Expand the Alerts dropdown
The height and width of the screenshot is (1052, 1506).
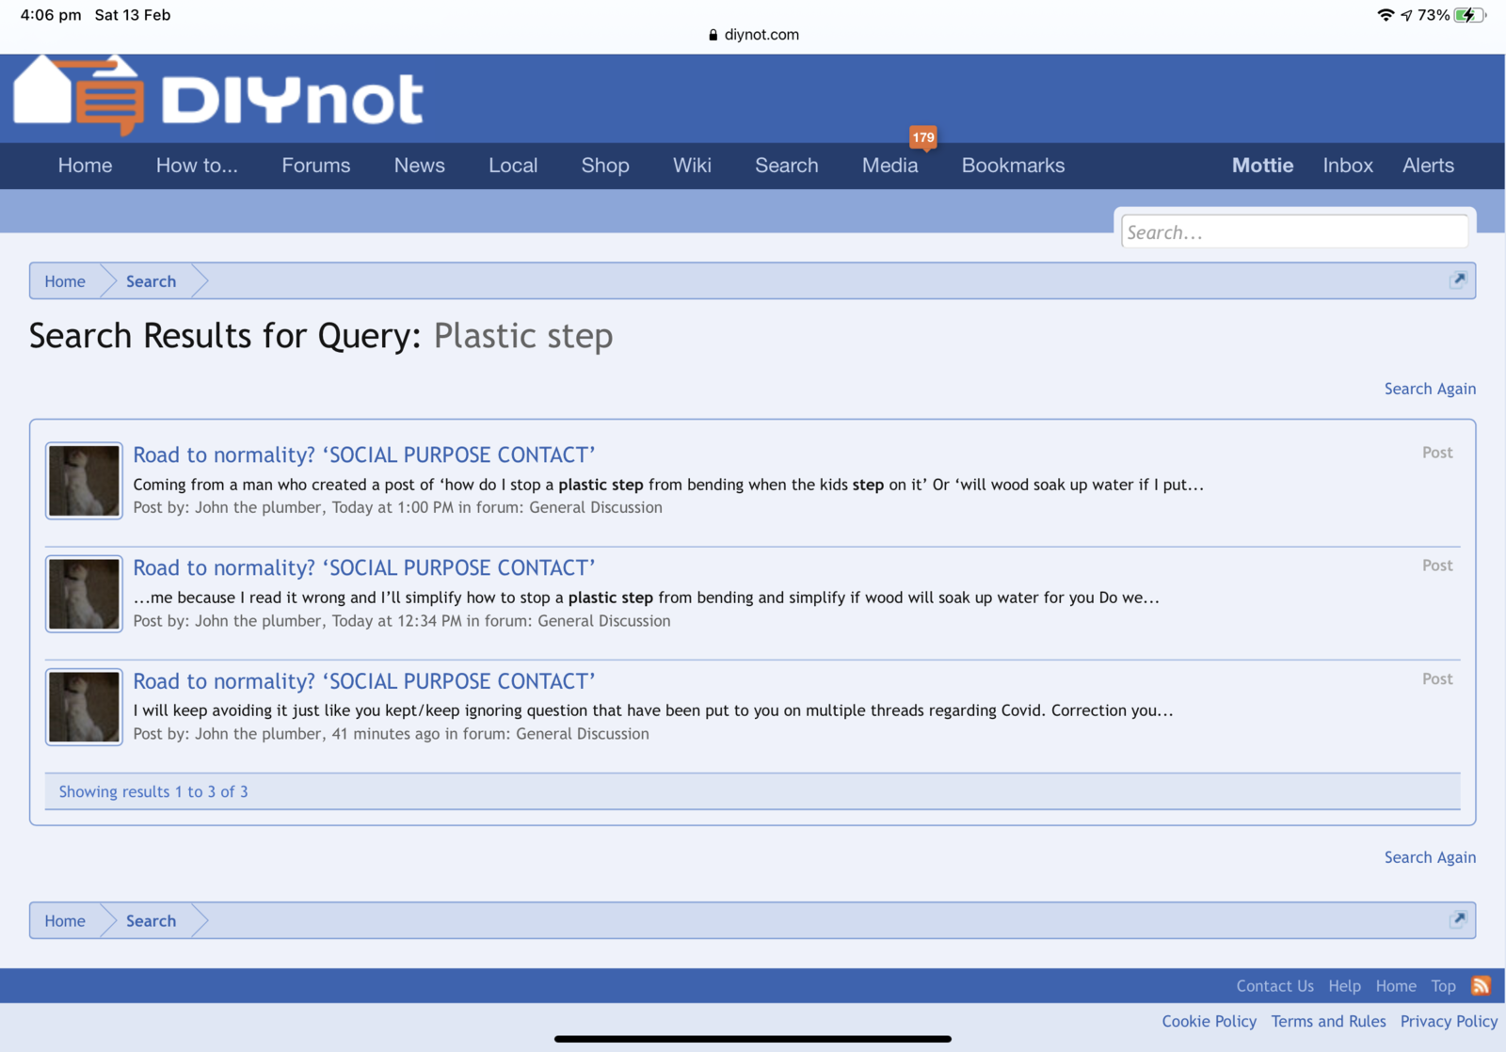click(x=1428, y=166)
